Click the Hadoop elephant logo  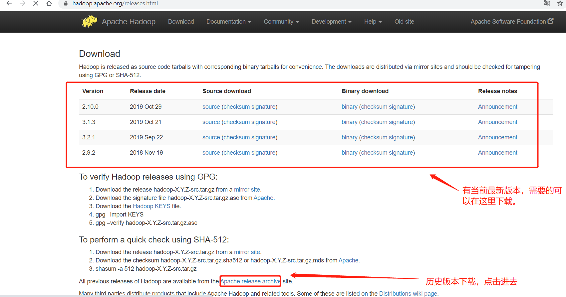tap(89, 21)
